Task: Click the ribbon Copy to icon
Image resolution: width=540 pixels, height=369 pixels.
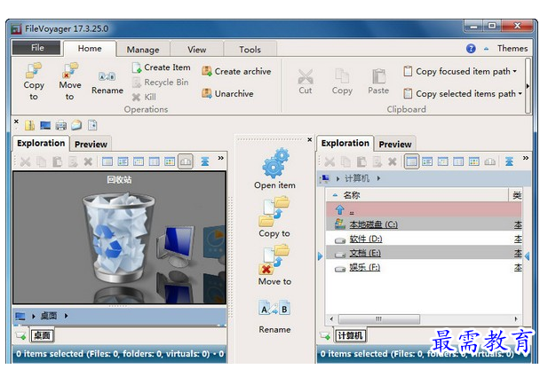Action: coord(34,71)
